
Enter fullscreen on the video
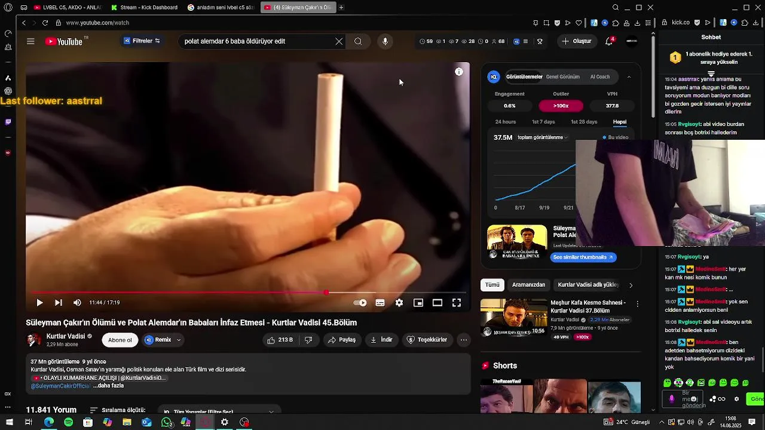pos(457,303)
